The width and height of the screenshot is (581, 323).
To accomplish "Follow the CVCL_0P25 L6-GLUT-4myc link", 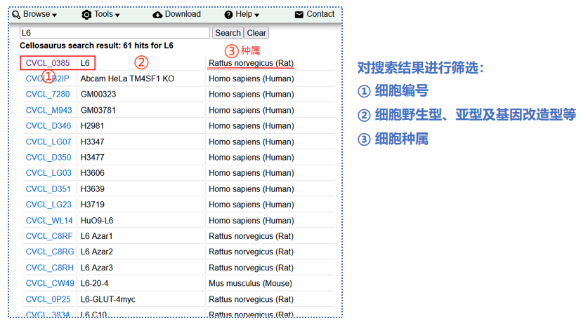I will [x=48, y=299].
